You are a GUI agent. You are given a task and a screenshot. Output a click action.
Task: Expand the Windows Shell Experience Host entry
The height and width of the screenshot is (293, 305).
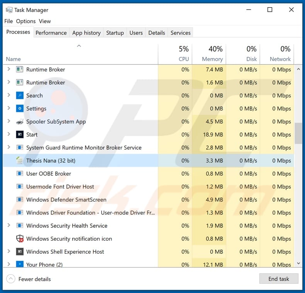tap(8, 251)
